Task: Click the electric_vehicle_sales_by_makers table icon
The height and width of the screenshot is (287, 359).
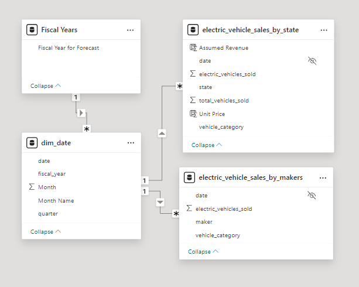Action: click(189, 177)
